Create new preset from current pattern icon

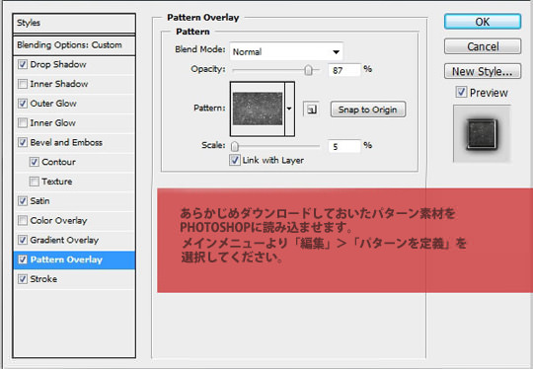click(x=311, y=110)
